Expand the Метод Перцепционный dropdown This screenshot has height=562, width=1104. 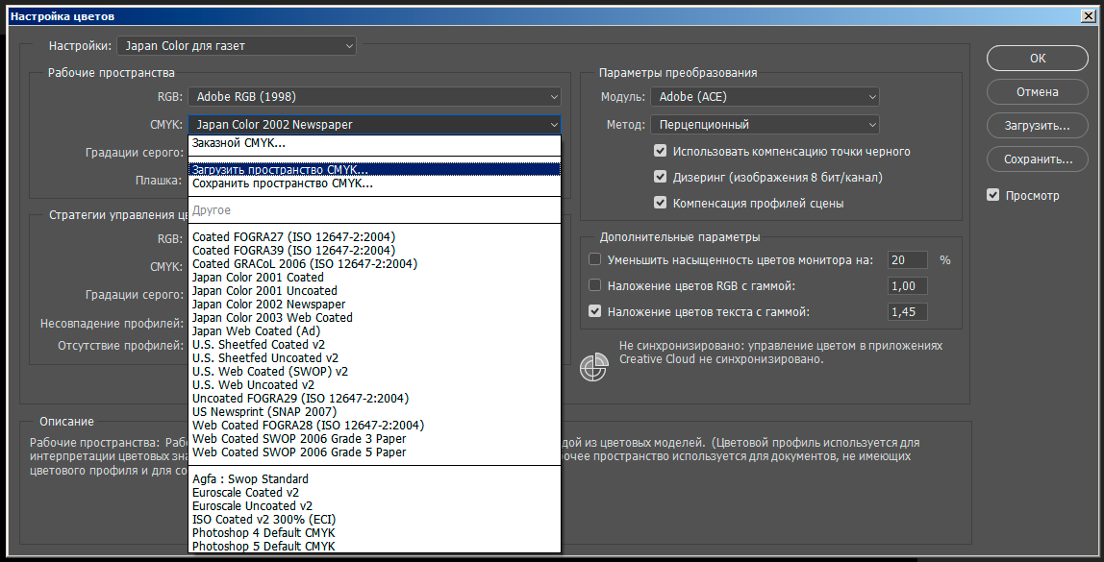(x=765, y=124)
